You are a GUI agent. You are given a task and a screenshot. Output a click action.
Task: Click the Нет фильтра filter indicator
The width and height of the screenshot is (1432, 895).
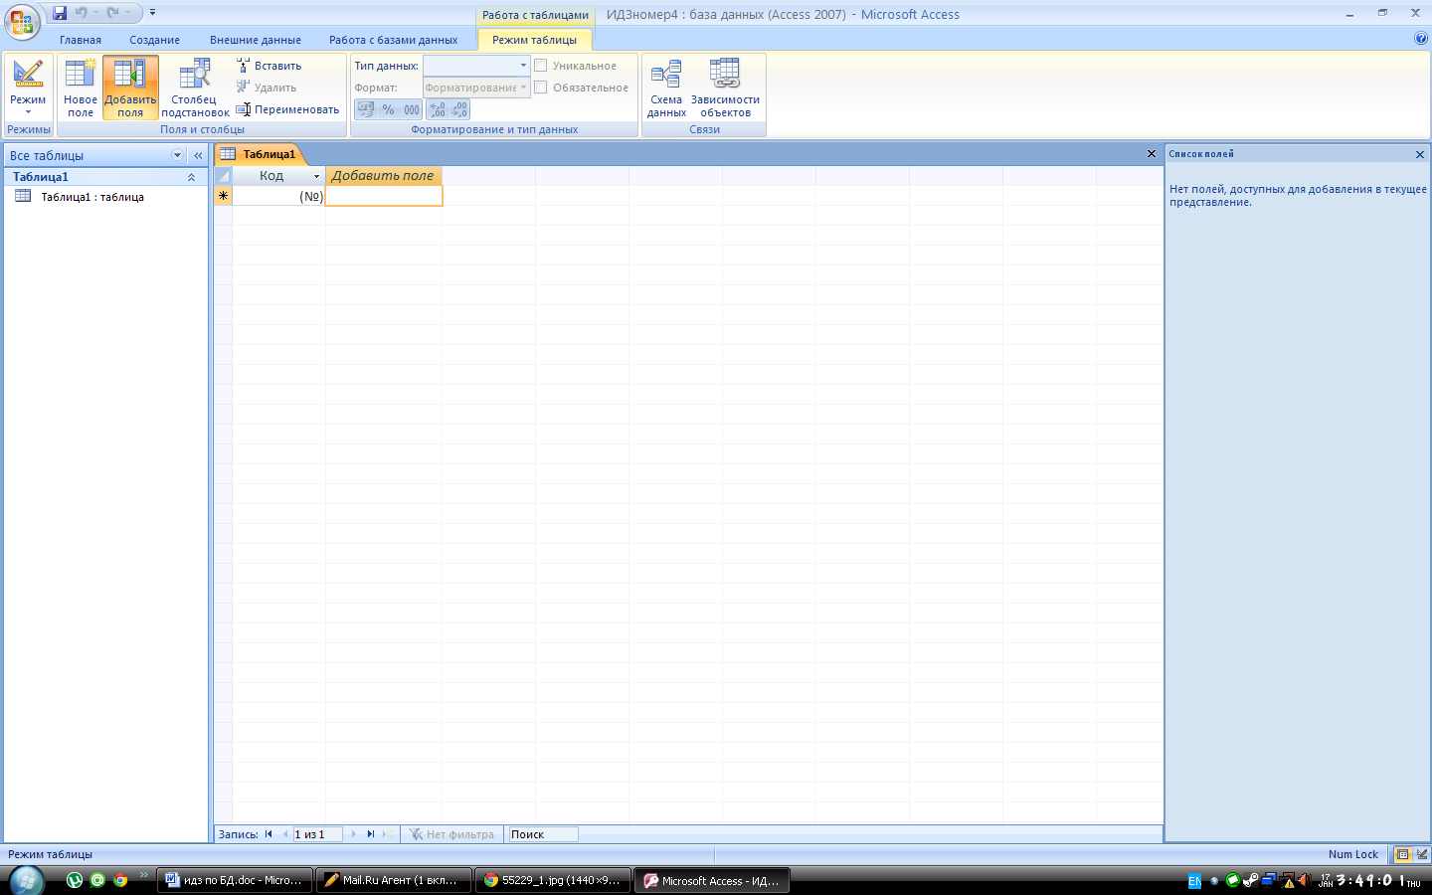(452, 834)
